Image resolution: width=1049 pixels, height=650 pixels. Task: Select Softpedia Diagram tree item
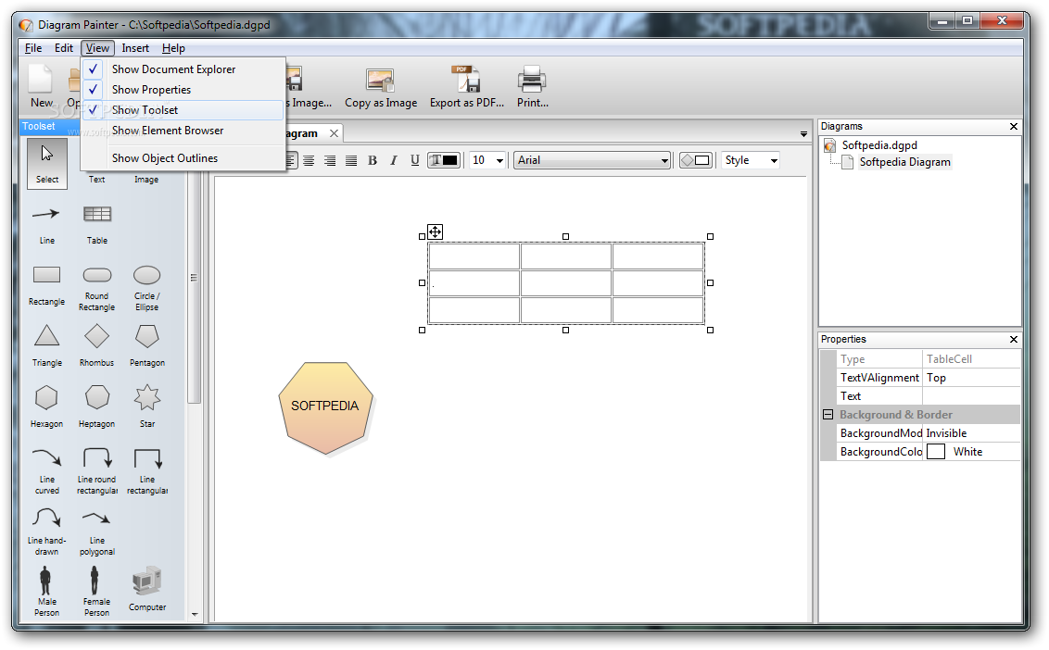904,162
